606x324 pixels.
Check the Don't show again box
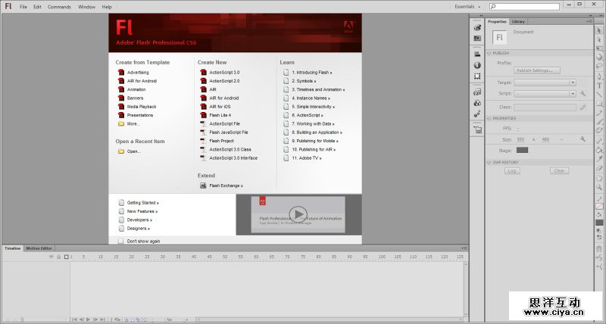pos(121,241)
